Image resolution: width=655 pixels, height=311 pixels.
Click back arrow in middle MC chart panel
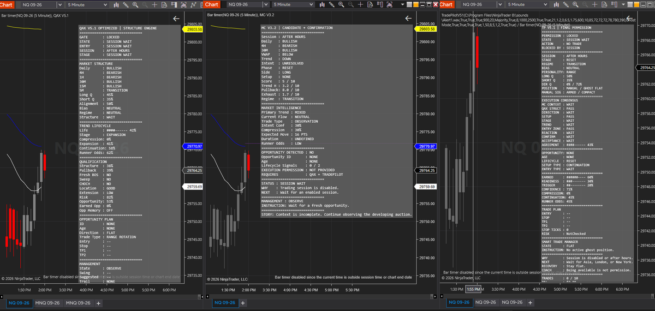coord(408,19)
